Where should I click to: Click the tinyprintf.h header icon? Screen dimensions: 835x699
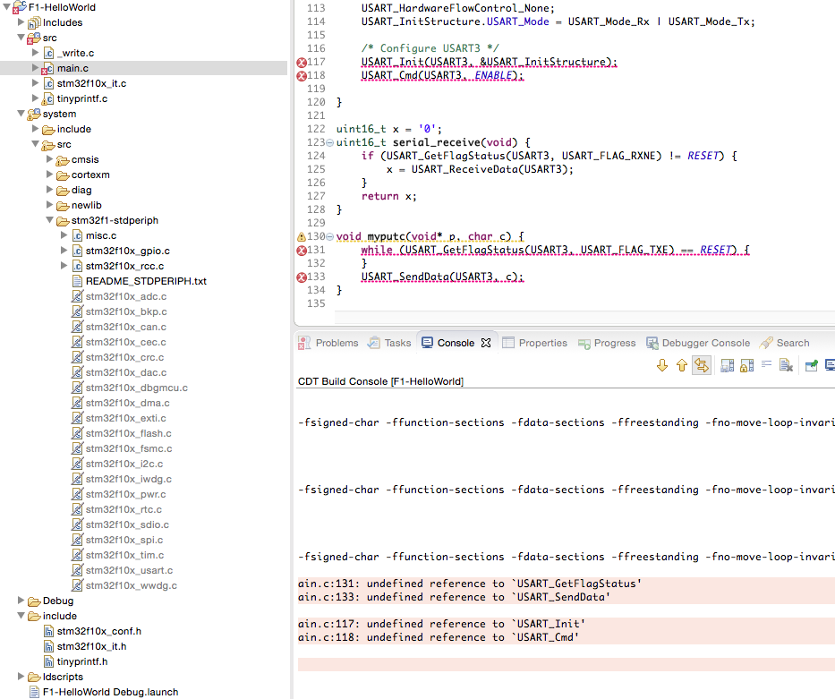(x=48, y=661)
